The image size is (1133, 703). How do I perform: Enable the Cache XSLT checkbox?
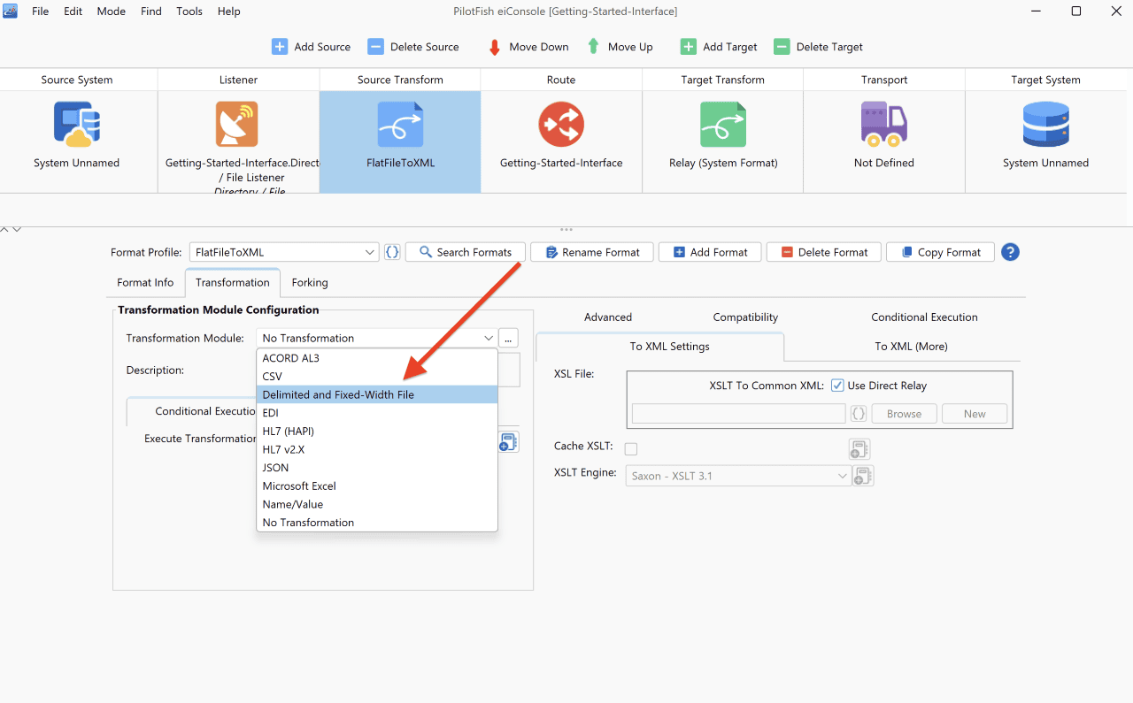click(631, 449)
